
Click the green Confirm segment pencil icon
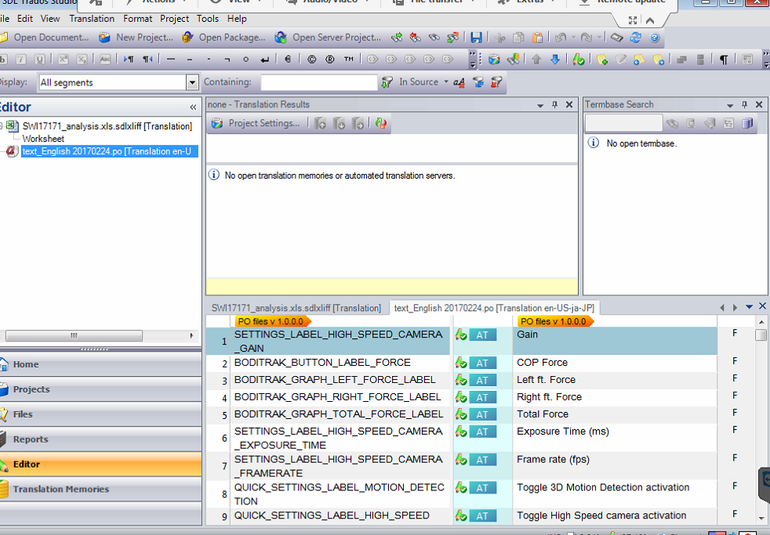[x=579, y=60]
